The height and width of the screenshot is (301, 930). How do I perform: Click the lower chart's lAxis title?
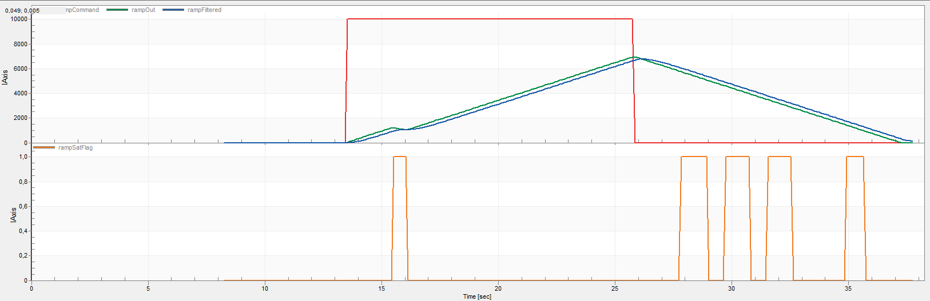pos(14,215)
